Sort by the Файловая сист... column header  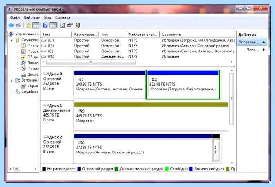click(x=143, y=35)
